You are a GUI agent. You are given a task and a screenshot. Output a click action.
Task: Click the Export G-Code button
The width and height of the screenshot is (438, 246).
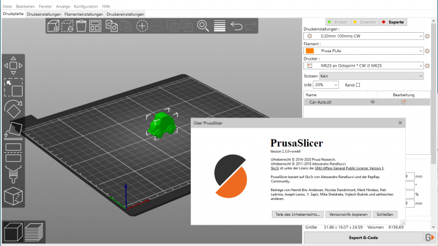363,238
